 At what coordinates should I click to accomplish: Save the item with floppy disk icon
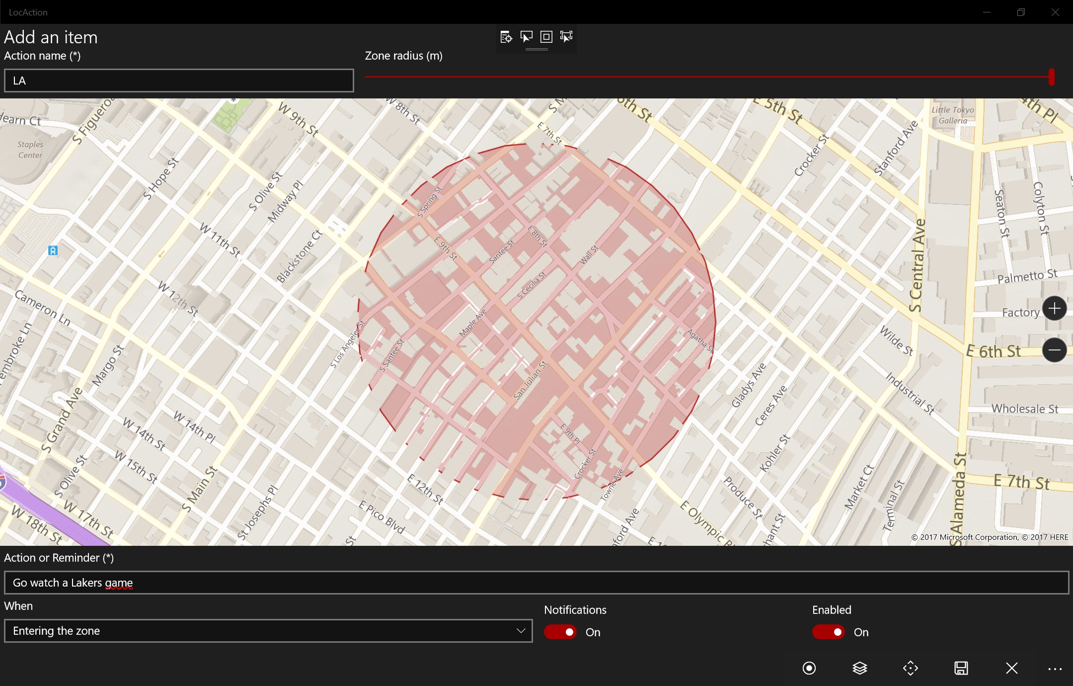[x=961, y=668]
